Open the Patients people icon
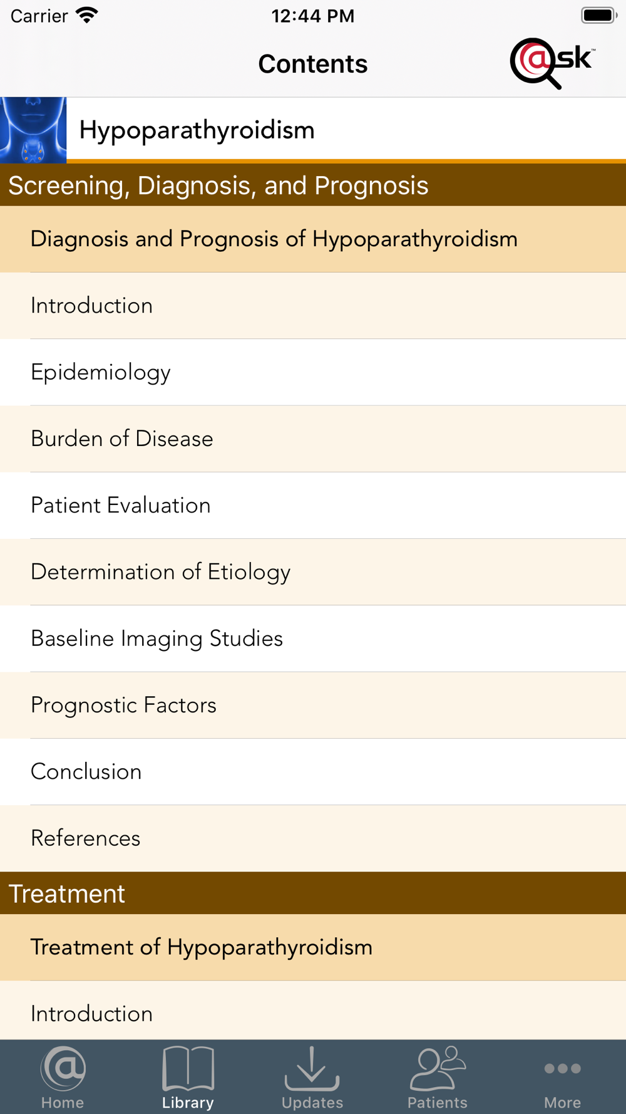Image resolution: width=626 pixels, height=1114 pixels. [438, 1068]
